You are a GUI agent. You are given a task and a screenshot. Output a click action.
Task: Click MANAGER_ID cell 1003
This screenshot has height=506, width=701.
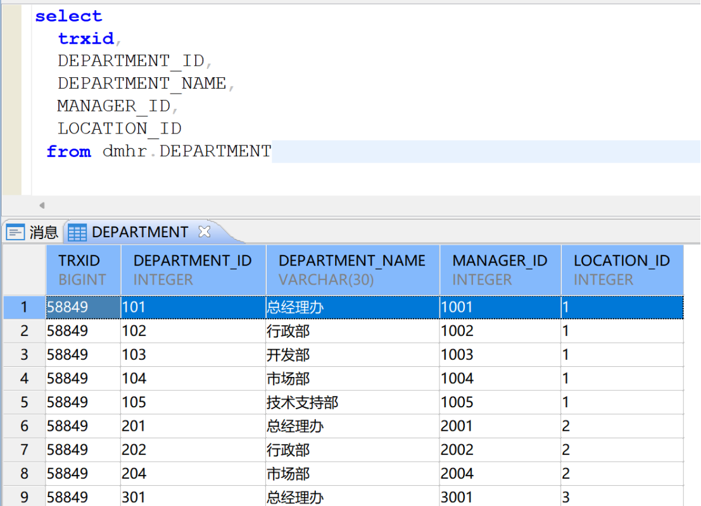click(500, 355)
